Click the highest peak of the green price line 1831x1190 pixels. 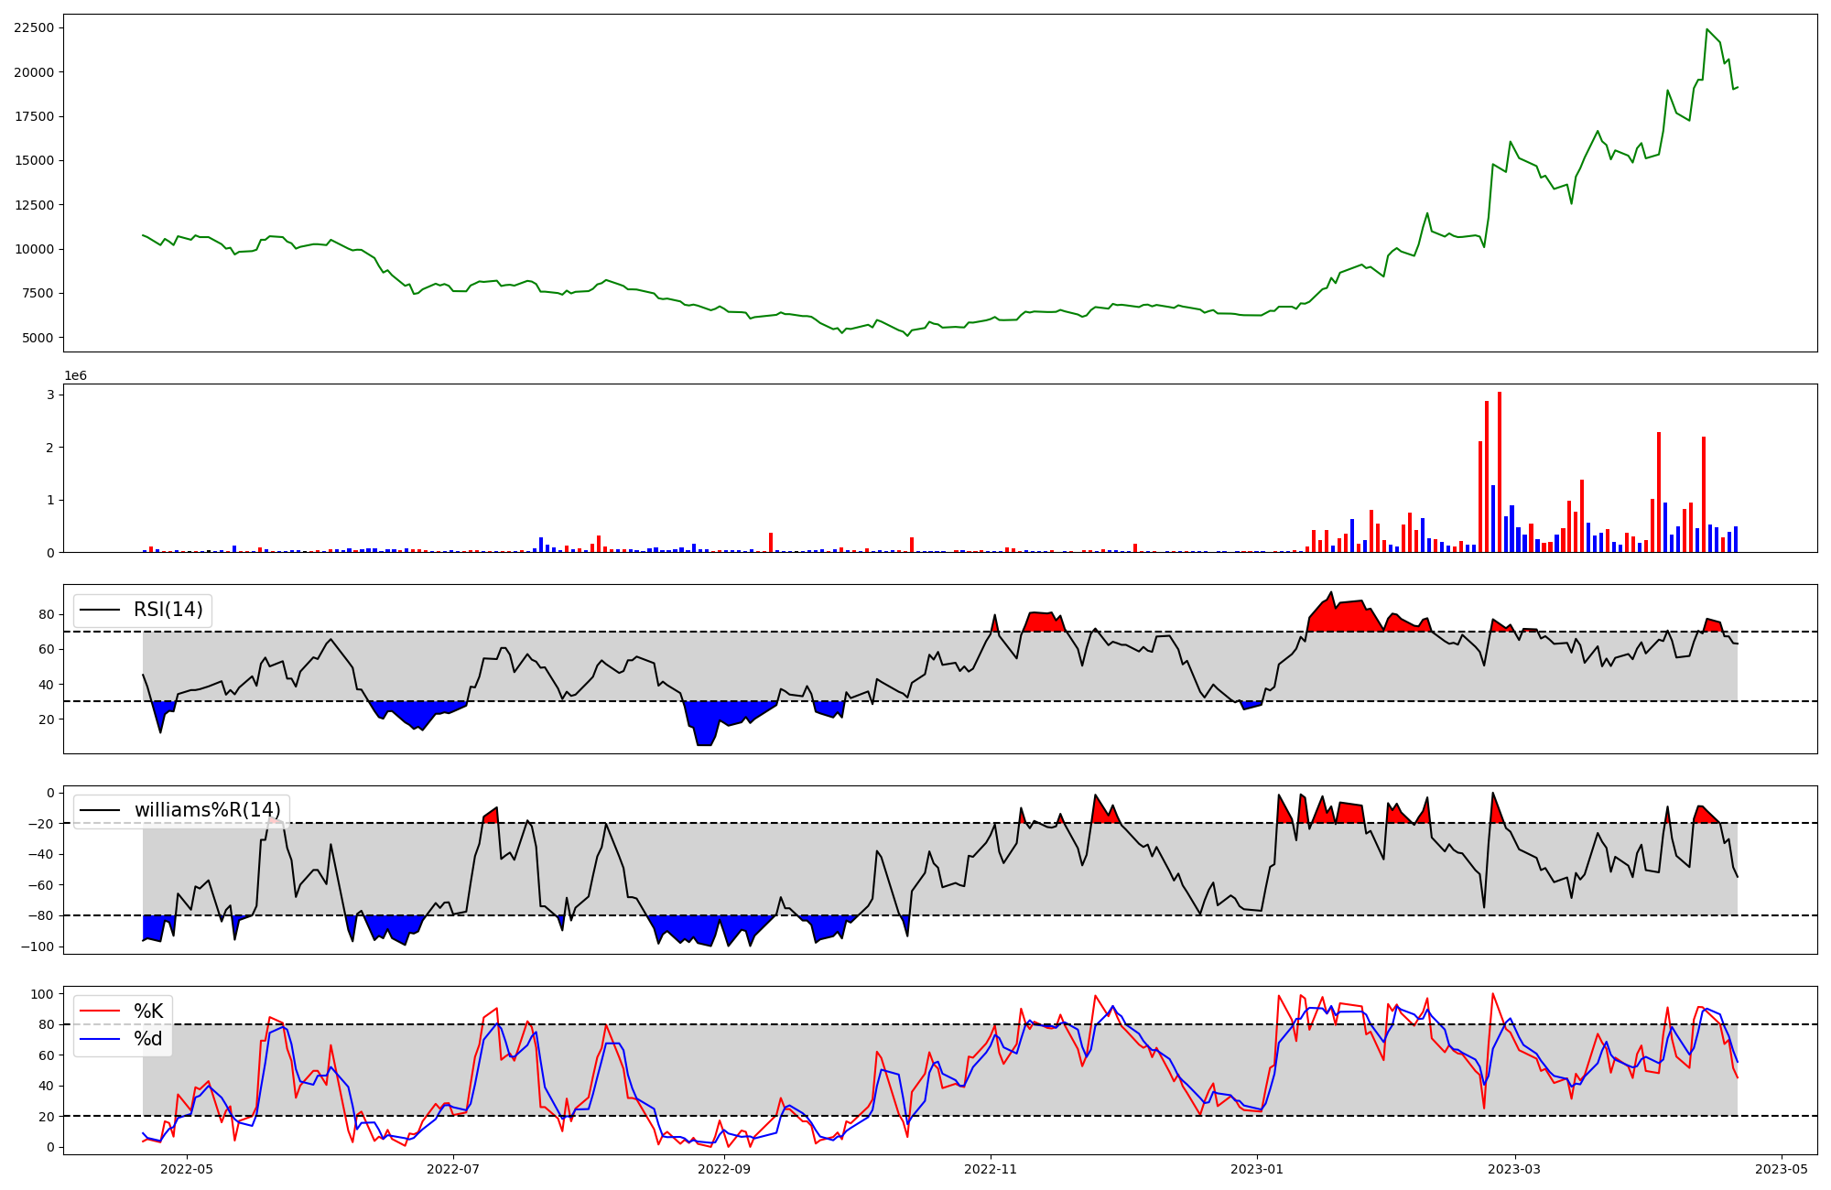[1706, 30]
